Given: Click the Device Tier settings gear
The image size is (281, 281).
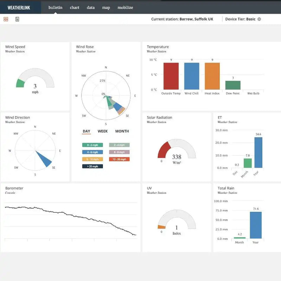Looking at the screenshot, I should tap(259, 19).
